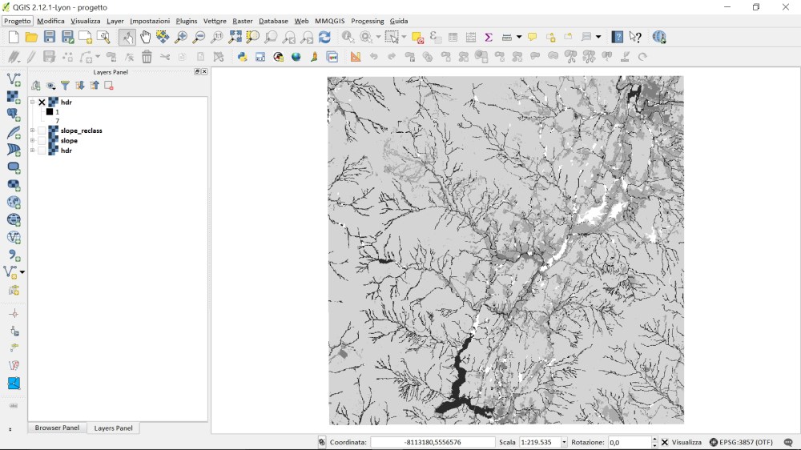The image size is (801, 450).
Task: Open the Python console
Action: [x=242, y=57]
